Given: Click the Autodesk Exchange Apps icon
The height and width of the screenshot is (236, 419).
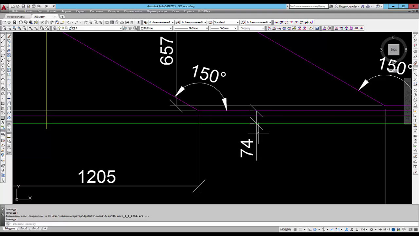Looking at the screenshot, I should pos(363,6).
